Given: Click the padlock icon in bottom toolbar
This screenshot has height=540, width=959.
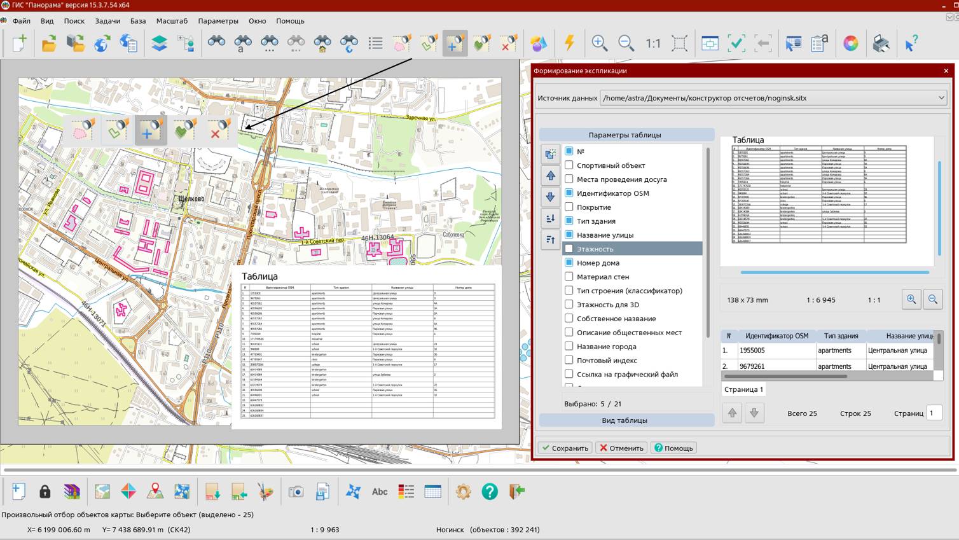Looking at the screenshot, I should 45,492.
